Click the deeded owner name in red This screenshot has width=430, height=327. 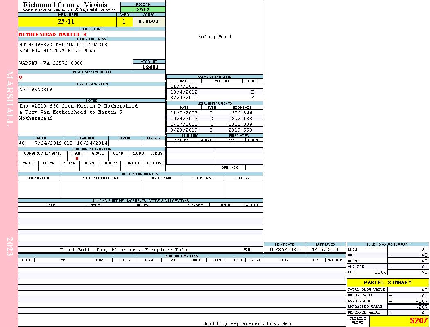coord(52,34)
